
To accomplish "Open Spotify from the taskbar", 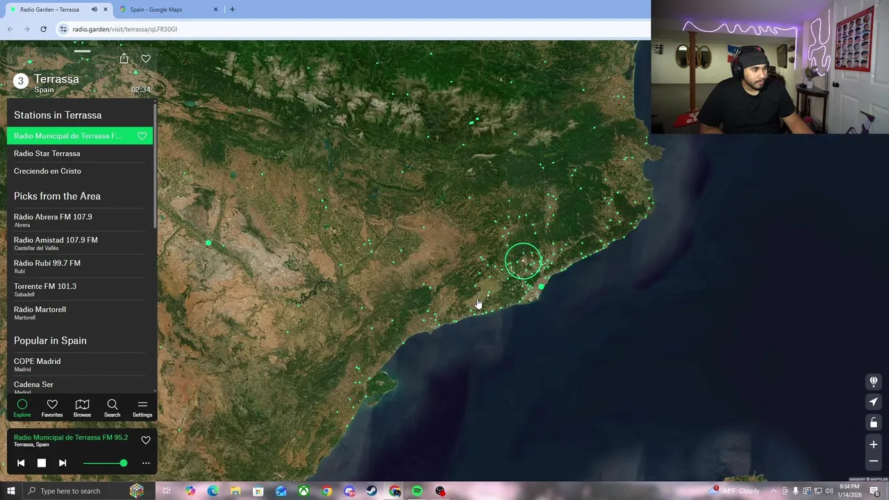I will pos(417,491).
